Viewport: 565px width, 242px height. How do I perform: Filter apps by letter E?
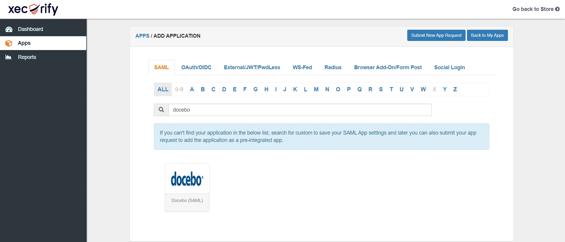point(235,89)
